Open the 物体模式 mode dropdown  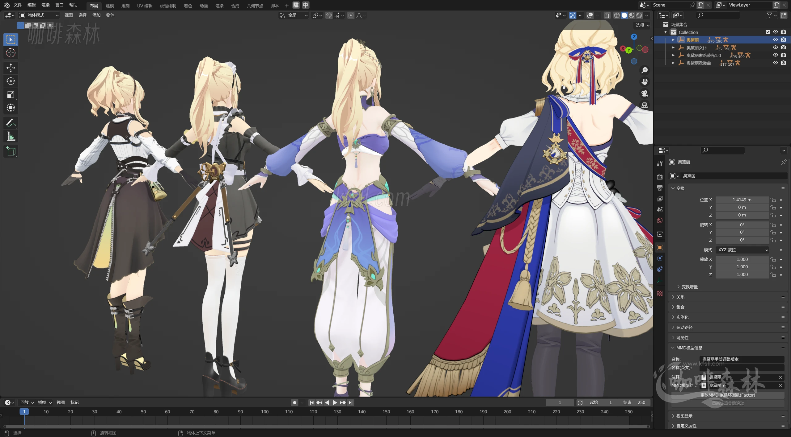(x=39, y=15)
